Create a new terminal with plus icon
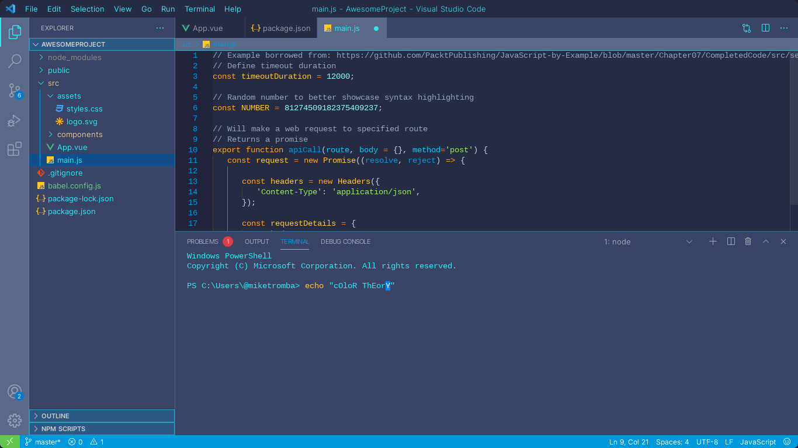Screen dimensions: 798x448 click(713, 242)
